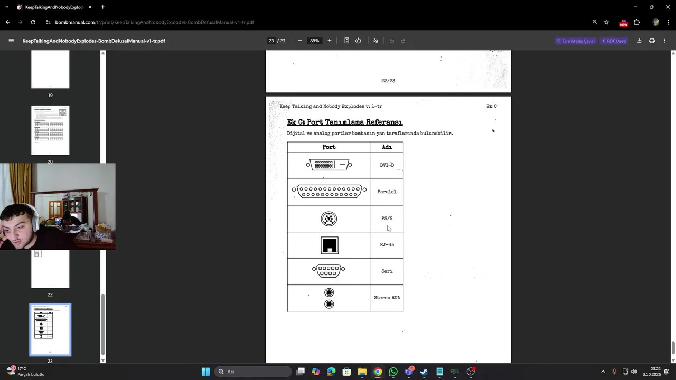This screenshot has height=380, width=676.
Task: Open page 20 thumbnail
Action: pos(50,130)
